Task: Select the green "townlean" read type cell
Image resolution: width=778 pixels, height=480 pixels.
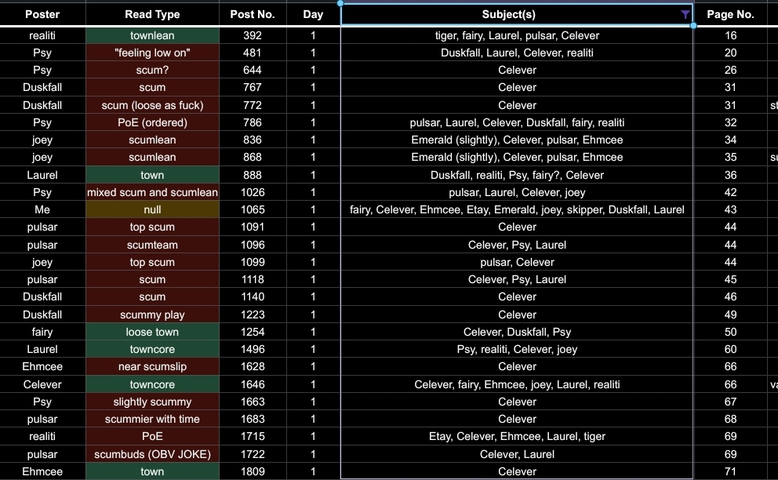Action: click(152, 35)
